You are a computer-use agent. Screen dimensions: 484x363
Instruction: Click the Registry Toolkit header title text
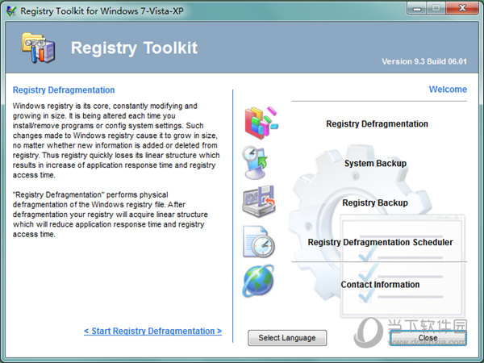(x=134, y=48)
